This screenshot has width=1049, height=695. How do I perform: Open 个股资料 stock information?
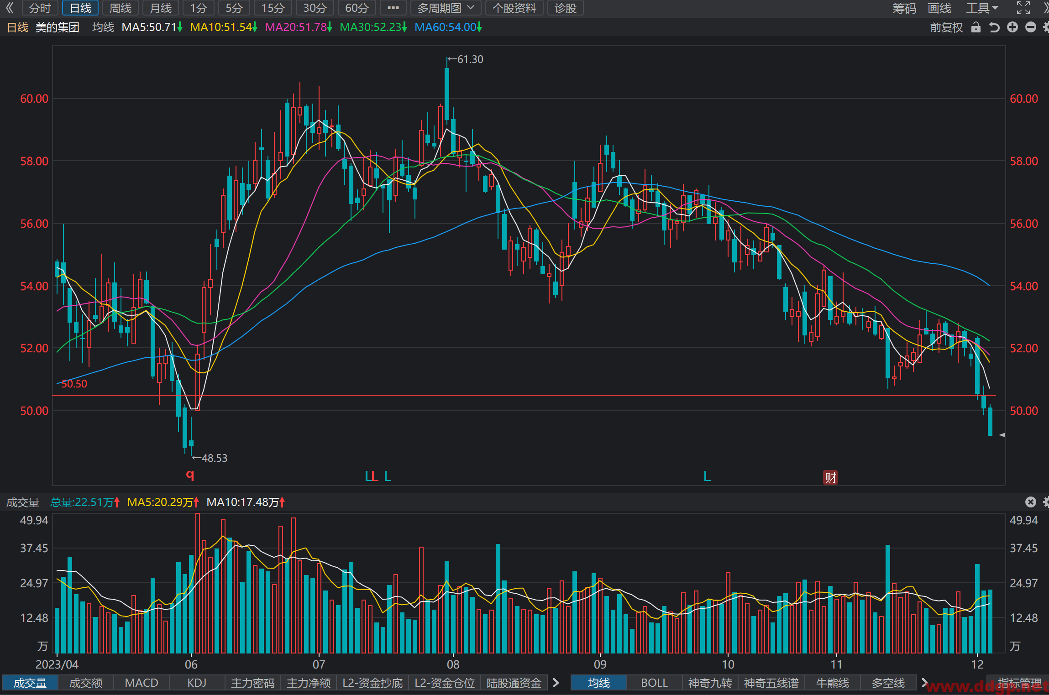(x=514, y=8)
